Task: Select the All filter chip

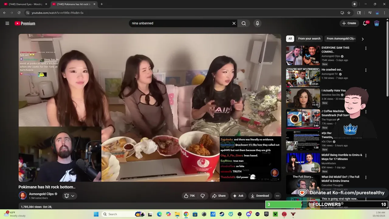Action: tap(290, 39)
